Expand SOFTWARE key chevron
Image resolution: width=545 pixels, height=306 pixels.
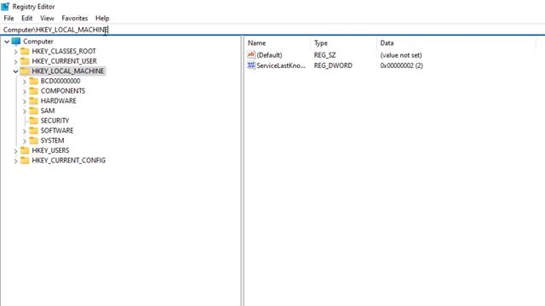[25, 131]
